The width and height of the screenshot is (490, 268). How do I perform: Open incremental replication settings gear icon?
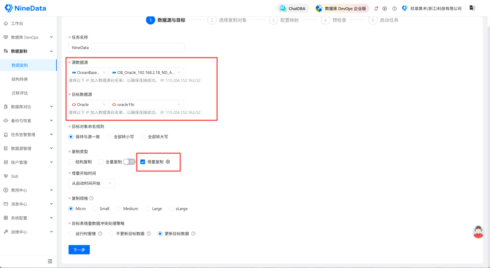[x=168, y=162]
